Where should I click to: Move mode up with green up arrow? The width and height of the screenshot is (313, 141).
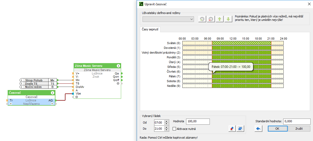[x=219, y=19]
